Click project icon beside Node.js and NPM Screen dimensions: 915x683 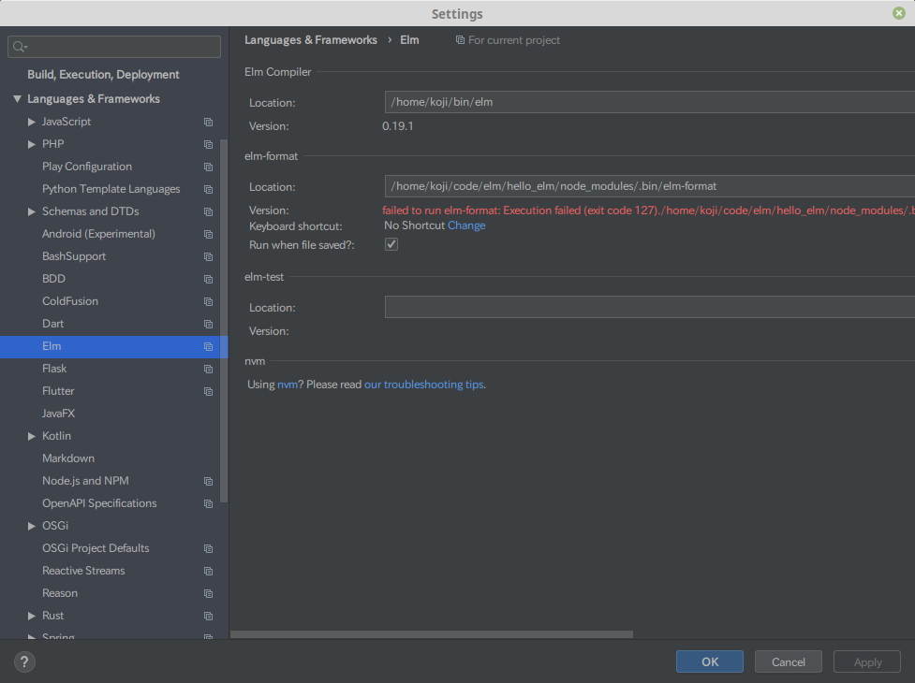tap(208, 481)
